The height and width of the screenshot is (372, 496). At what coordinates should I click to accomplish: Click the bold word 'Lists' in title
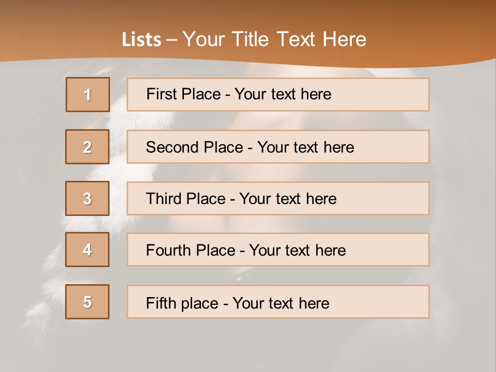[x=142, y=40]
